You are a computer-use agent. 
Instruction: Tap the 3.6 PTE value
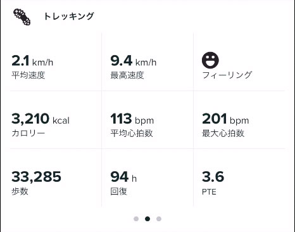(x=213, y=177)
